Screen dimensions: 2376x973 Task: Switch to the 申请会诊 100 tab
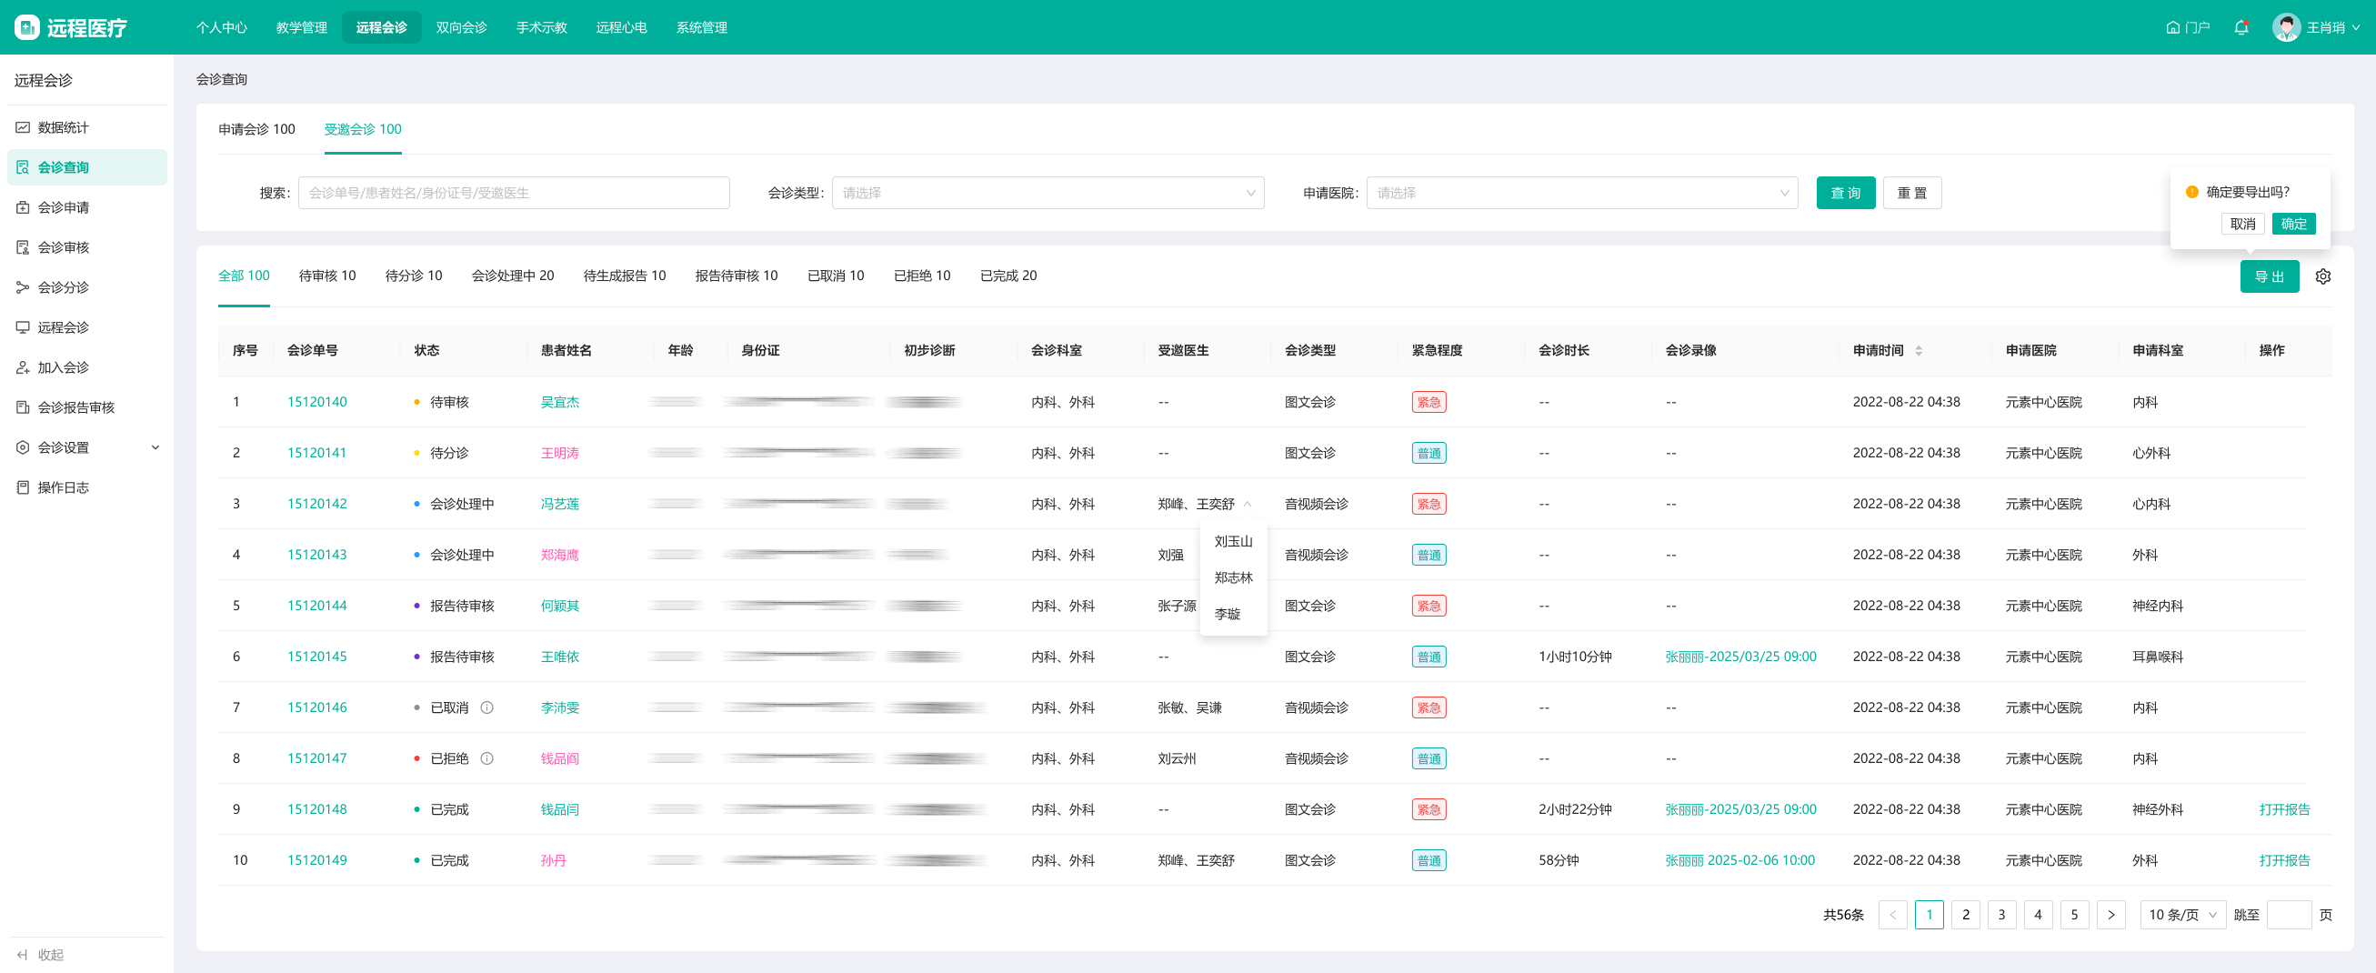coord(256,129)
